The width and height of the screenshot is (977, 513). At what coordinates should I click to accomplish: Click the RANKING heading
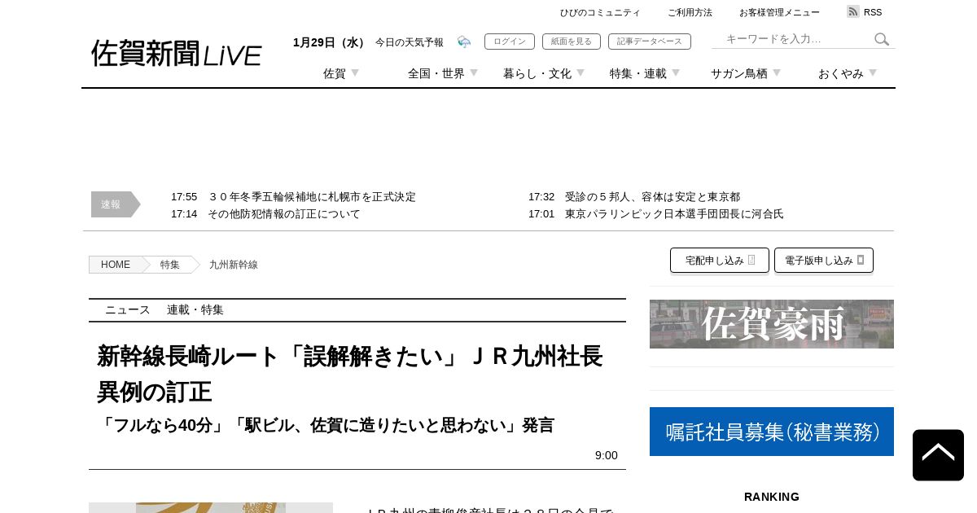pos(772,497)
